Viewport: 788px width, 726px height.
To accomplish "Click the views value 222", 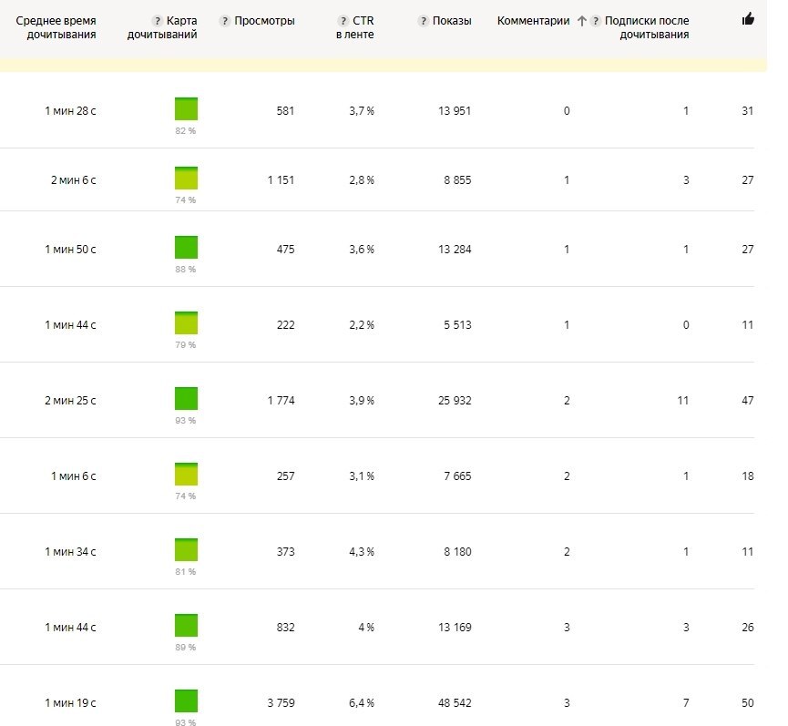I will 285,325.
